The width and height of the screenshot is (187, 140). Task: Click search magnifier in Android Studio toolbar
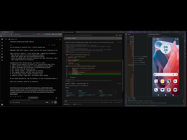[174, 32]
